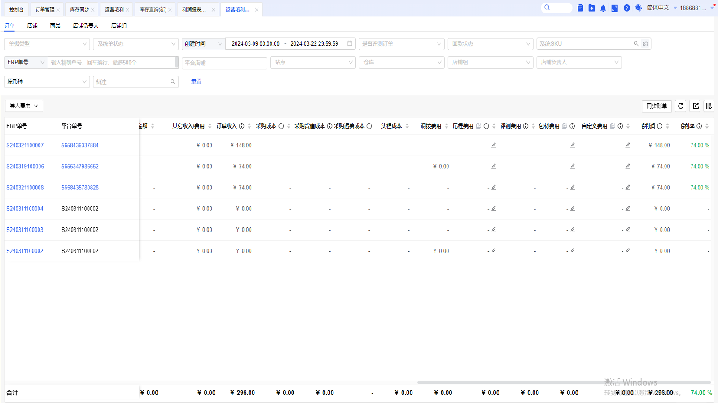Edit 自定义费用 pencil for order S240321100008
Image resolution: width=718 pixels, height=403 pixels.
628,187
